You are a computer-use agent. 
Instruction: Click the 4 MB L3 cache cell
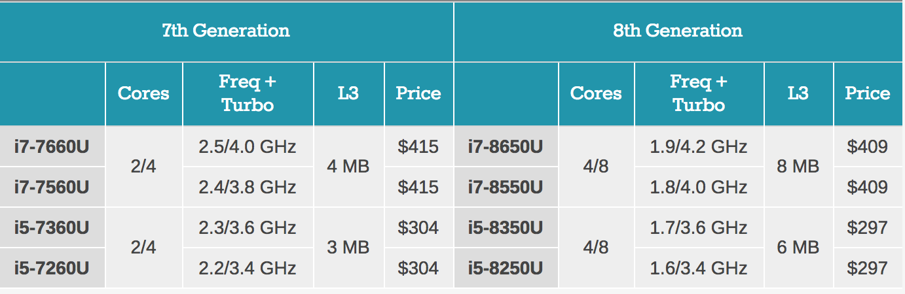(348, 167)
